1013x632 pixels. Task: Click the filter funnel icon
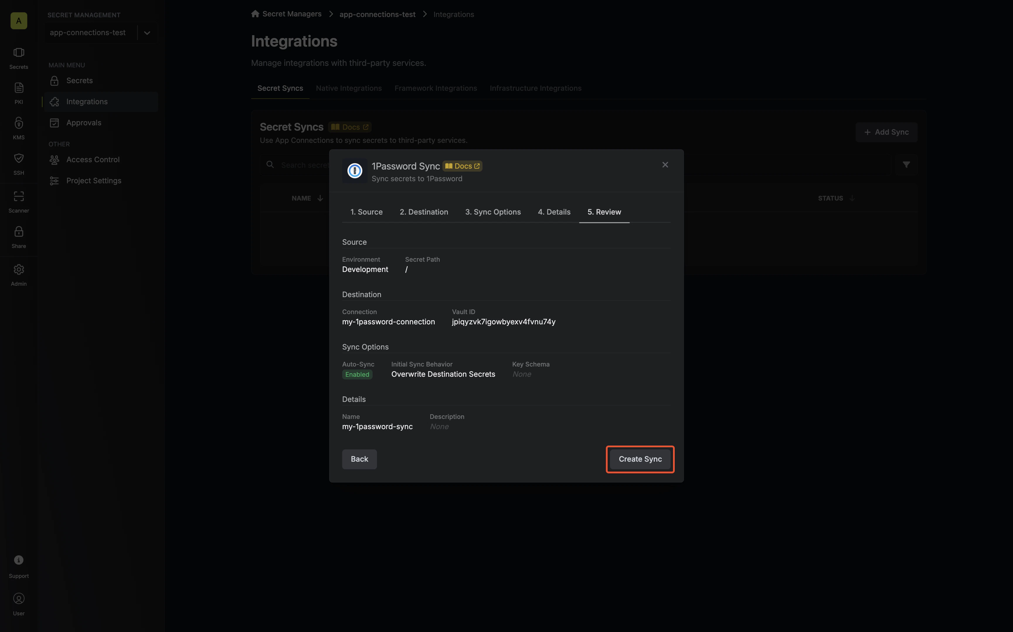coord(906,165)
